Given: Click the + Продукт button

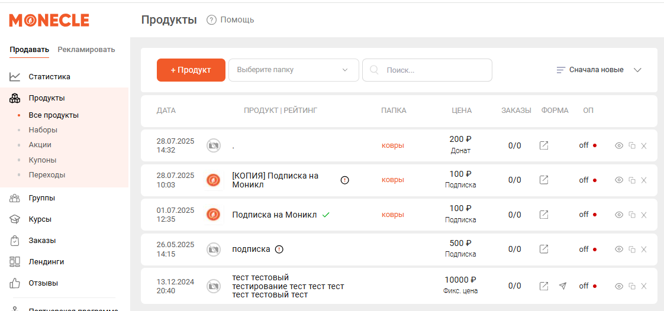Looking at the screenshot, I should (x=191, y=70).
